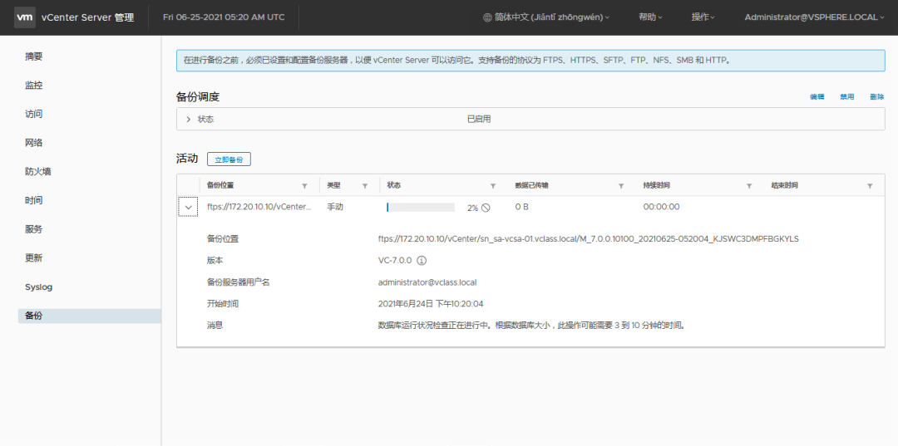The image size is (898, 446).
Task: Filter the 状态 column
Action: (492, 186)
